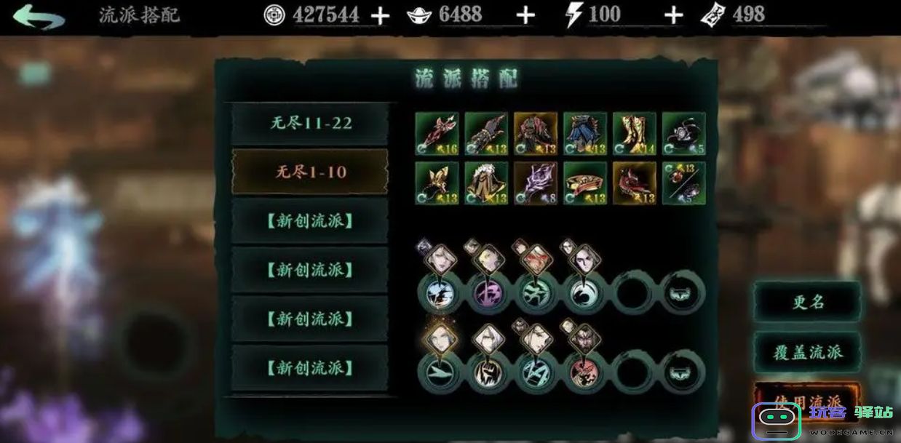
Task: Open the golden boots equipment slot
Action: point(635,134)
